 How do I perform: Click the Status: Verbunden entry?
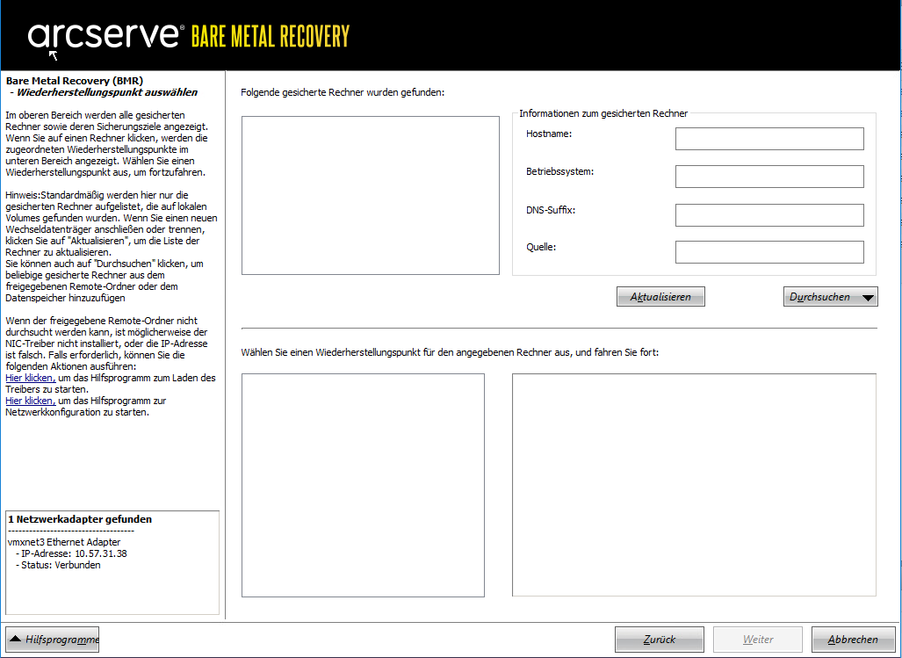point(58,565)
